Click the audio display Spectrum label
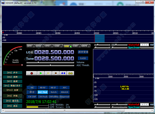Screen dimensions: 155x114 (x=134, y=107)
